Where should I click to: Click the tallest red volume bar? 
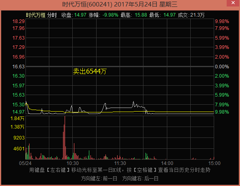click(x=65, y=137)
